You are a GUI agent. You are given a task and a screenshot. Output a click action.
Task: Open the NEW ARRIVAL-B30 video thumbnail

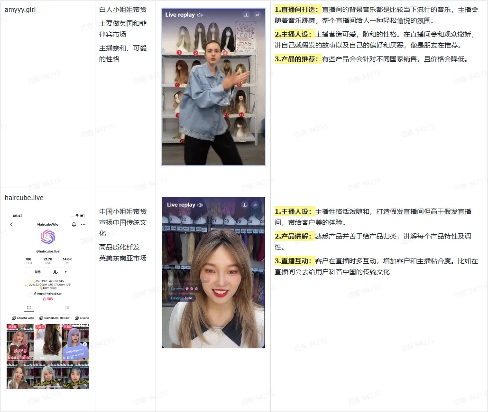click(48, 375)
